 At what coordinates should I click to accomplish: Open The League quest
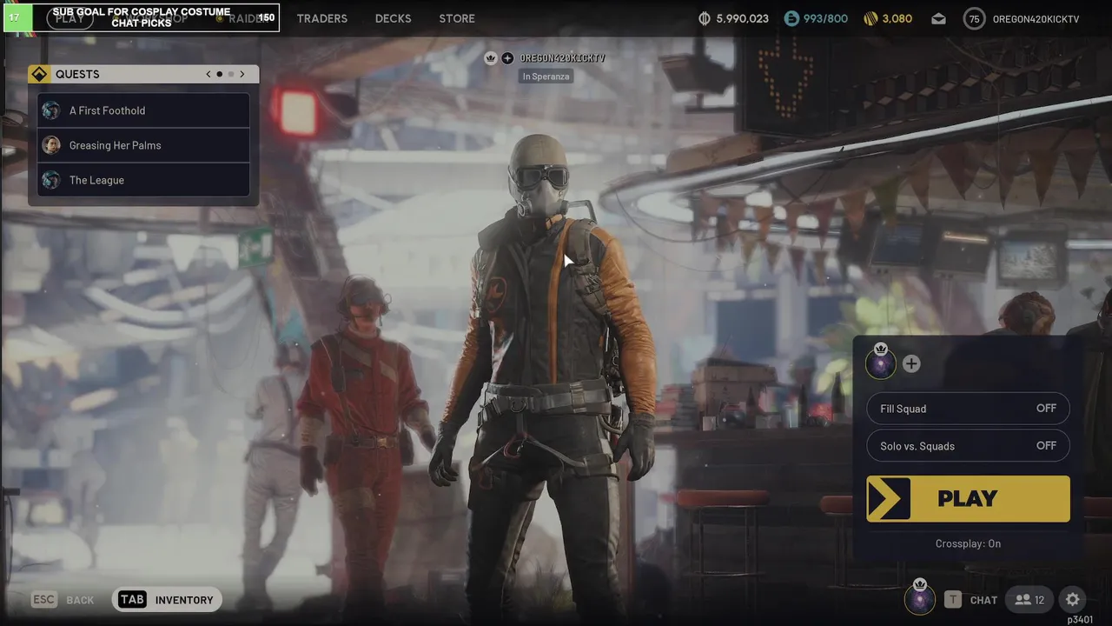coord(144,180)
